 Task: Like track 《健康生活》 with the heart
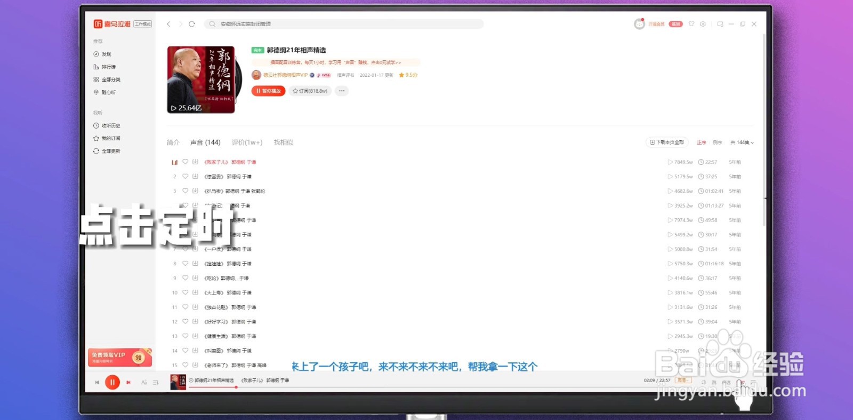tap(186, 336)
